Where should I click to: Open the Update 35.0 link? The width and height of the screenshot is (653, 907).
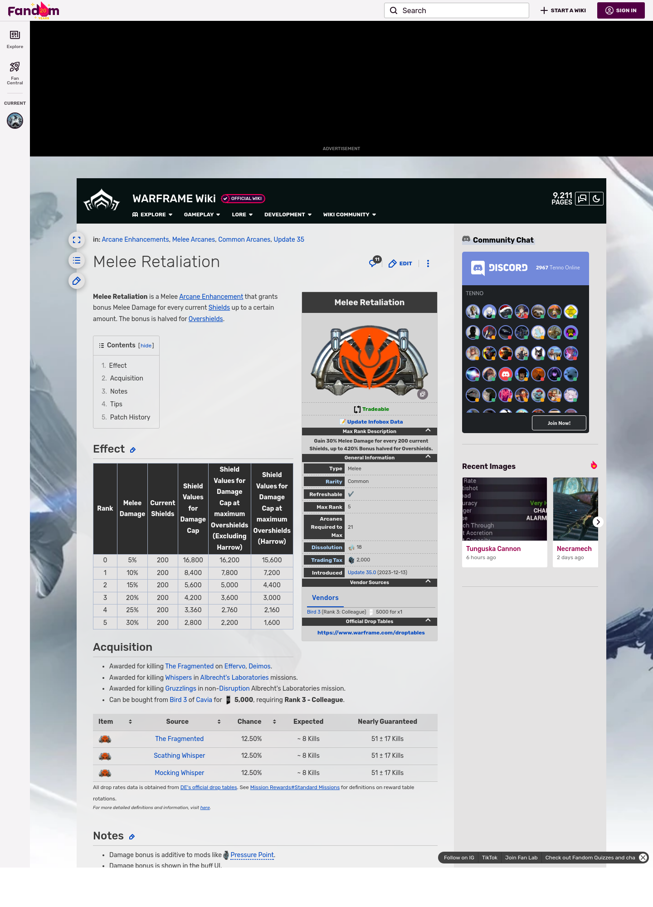(x=362, y=572)
